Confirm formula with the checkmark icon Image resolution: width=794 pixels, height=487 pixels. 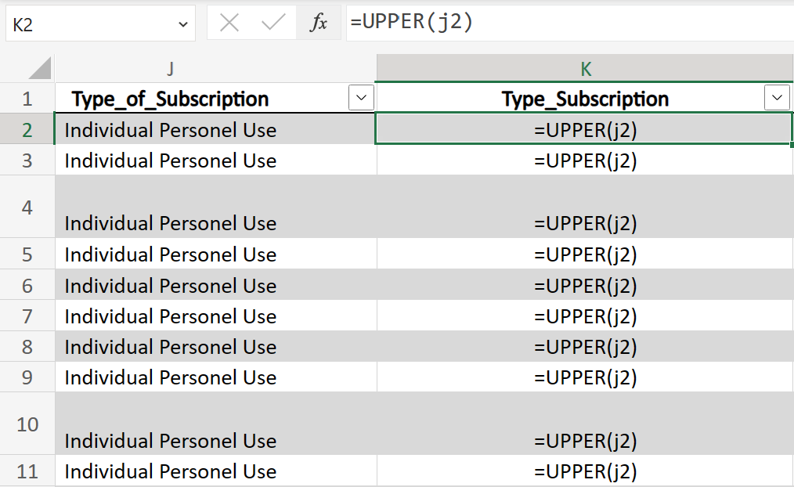[273, 23]
